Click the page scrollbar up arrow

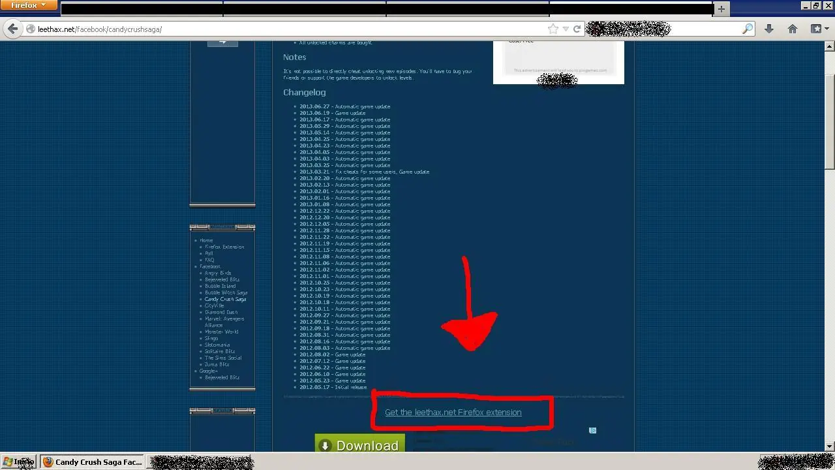830,46
